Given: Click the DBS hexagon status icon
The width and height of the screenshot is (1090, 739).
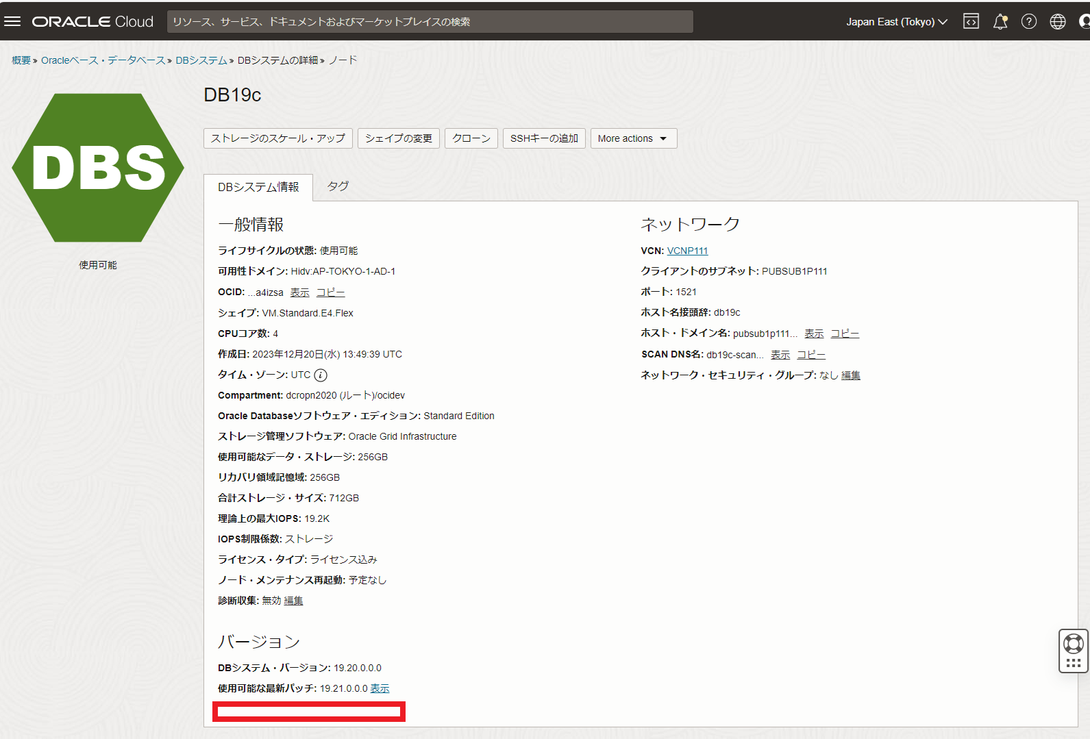Looking at the screenshot, I should (x=98, y=168).
